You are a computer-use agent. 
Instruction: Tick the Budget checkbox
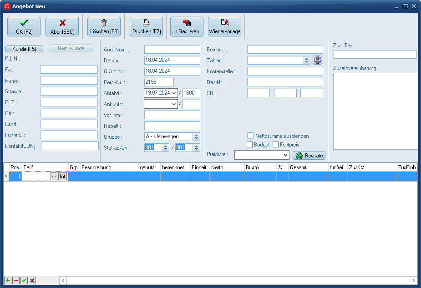(250, 145)
